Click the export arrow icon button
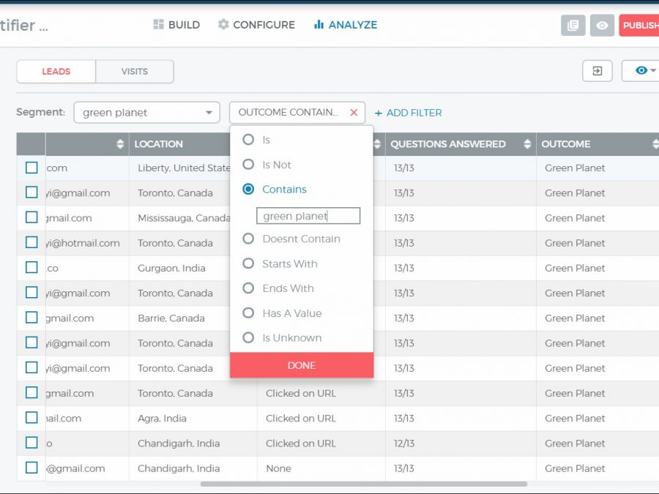 tap(597, 71)
